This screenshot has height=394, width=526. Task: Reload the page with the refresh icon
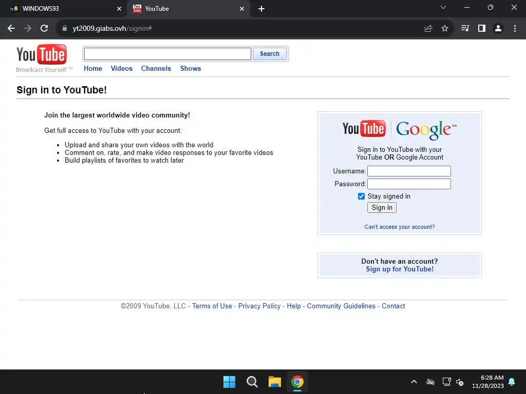pos(44,29)
